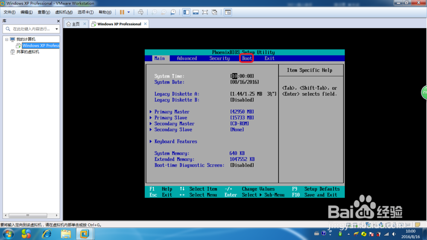Select Windows XP Professional in library tree
The width and height of the screenshot is (427, 240).
click(x=41, y=46)
